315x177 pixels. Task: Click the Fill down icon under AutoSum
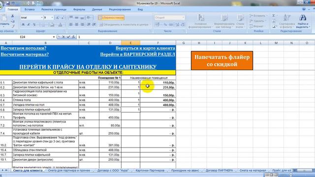pos(274,21)
